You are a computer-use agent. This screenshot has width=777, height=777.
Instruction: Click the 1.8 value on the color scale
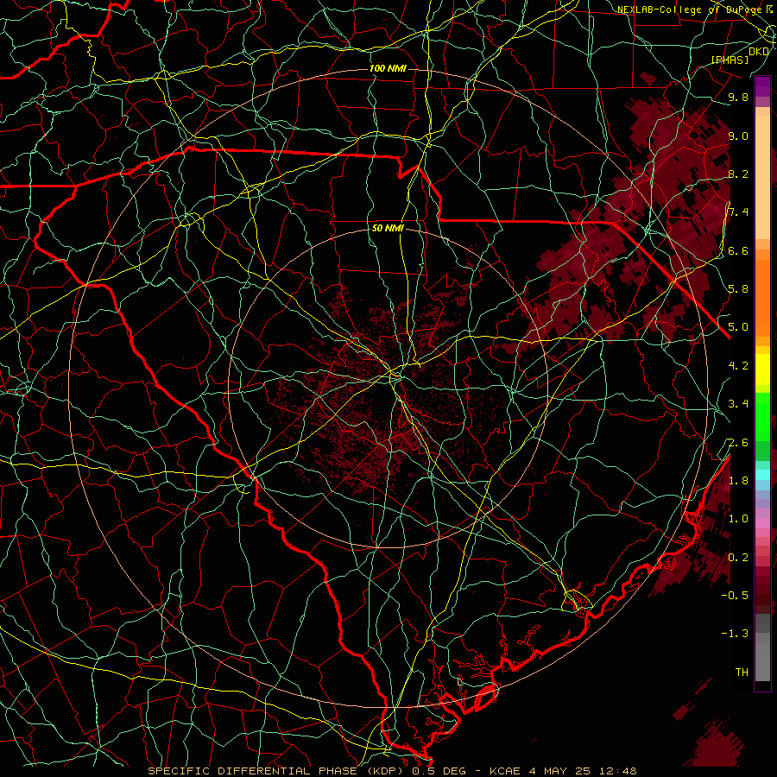tap(738, 481)
